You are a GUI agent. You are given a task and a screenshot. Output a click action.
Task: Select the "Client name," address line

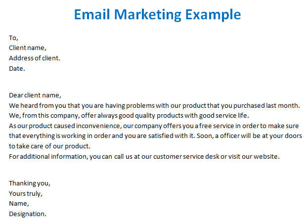point(27,48)
